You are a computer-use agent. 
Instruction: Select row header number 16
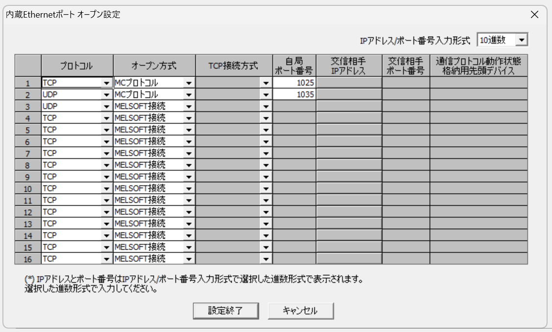pos(28,259)
